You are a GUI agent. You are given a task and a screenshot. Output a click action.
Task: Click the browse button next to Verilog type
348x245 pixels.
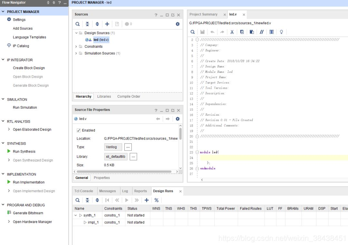pos(128,147)
